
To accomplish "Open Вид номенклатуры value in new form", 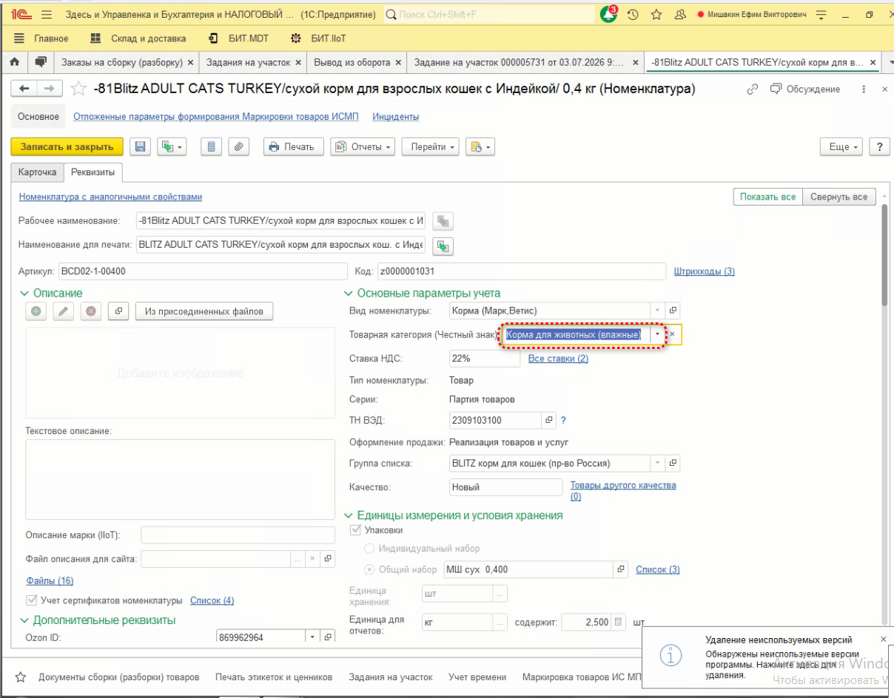I will coord(673,311).
